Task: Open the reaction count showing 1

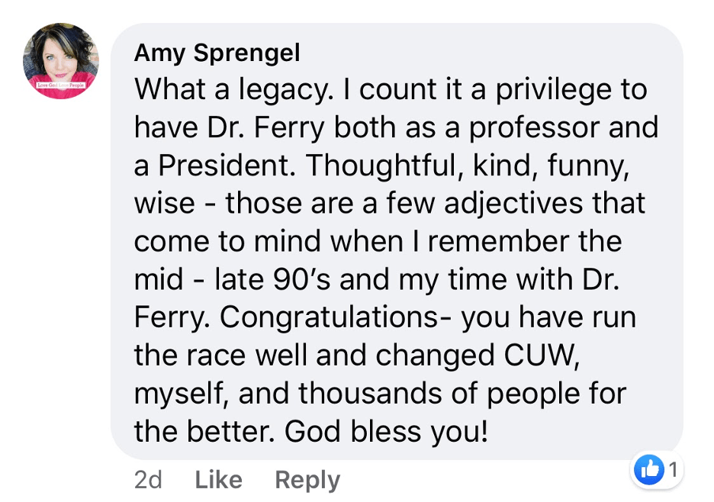Action: pos(674,470)
